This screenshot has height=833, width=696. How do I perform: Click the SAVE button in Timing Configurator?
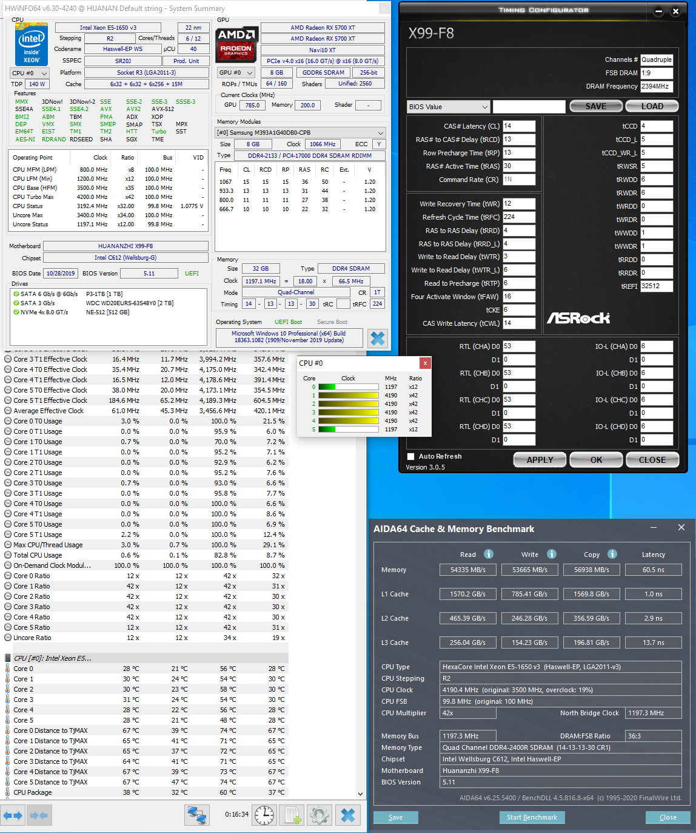(x=596, y=106)
